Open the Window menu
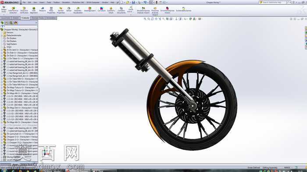 [105, 2]
